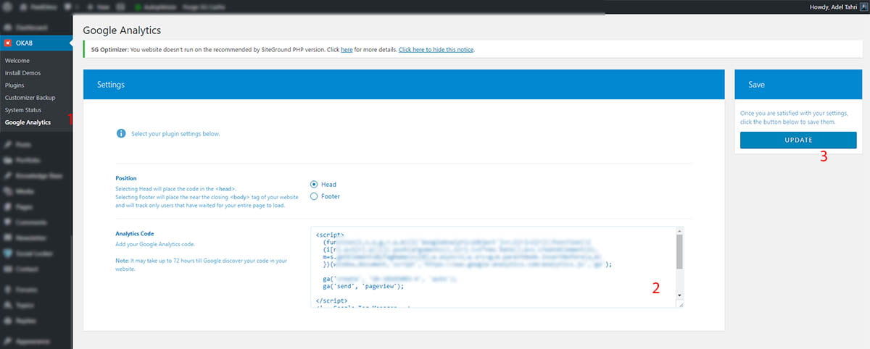Click the Comments bubble icon in sidebar
Viewport: 870px width, 349px height.
[8, 222]
